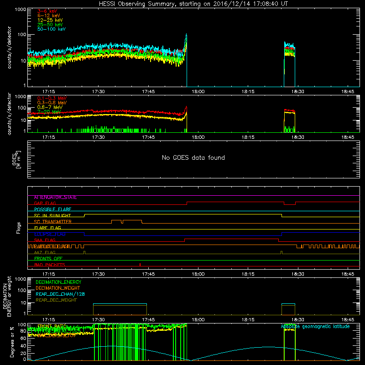Select the green FRONTS_OFF label
Screen dimensions: 365x365
click(48, 259)
